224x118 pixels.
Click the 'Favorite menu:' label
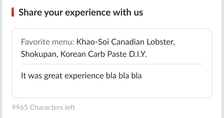pos(47,42)
